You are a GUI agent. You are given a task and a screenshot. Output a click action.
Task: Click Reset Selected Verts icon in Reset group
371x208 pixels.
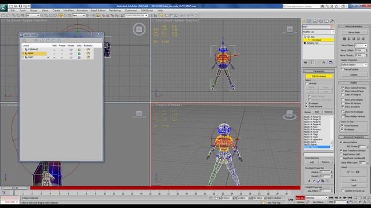(x=348, y=172)
